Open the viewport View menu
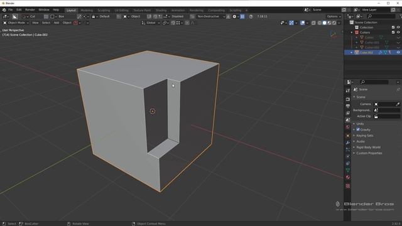Viewport: 402px width, 226px height. (x=35, y=23)
